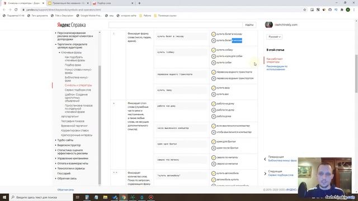
Task: Click the browser address bar URL
Action: pos(63,10)
